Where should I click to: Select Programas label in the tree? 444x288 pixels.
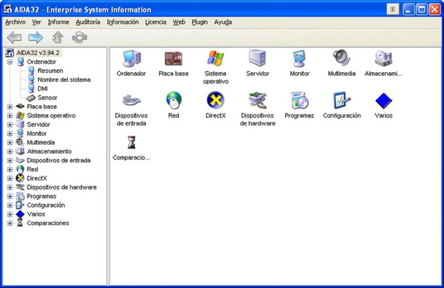coord(41,196)
